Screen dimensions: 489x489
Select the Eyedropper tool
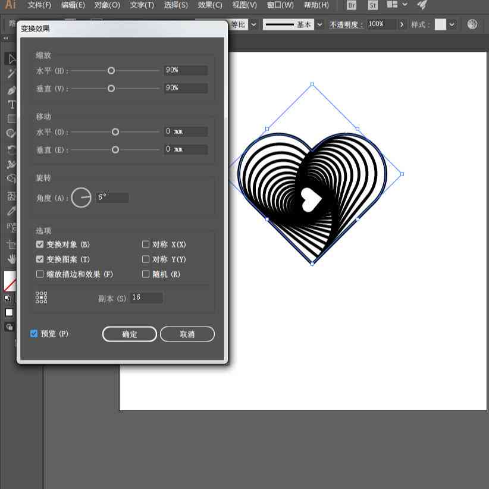pos(11,211)
